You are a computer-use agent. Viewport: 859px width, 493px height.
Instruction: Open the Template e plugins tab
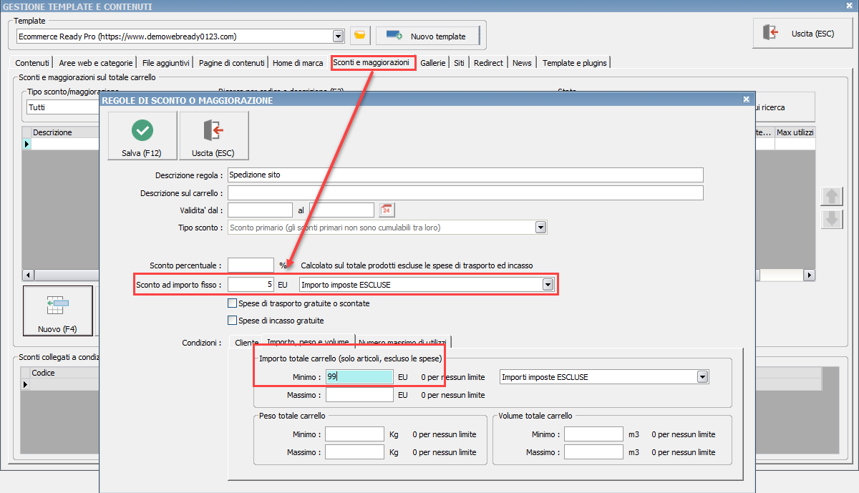click(574, 63)
